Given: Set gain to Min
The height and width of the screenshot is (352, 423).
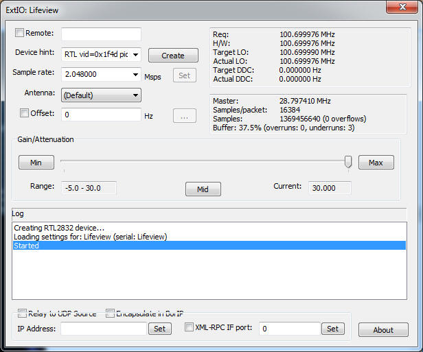Looking at the screenshot, I should point(36,163).
